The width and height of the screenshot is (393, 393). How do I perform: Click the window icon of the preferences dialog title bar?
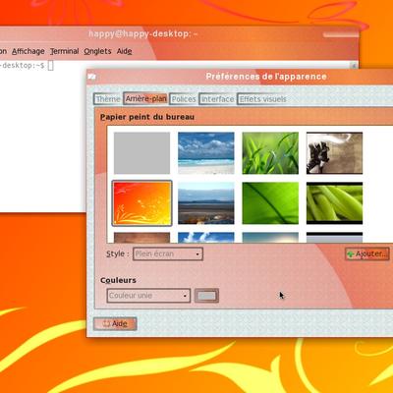(91, 77)
